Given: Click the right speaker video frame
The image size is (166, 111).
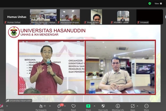Looking at the screenshot, I should pos(120,67).
